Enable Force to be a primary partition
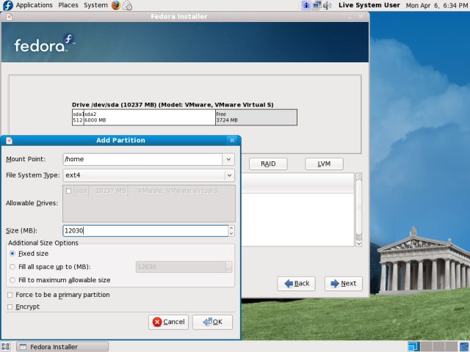Viewport: 470px width, 352px height. (x=10, y=295)
